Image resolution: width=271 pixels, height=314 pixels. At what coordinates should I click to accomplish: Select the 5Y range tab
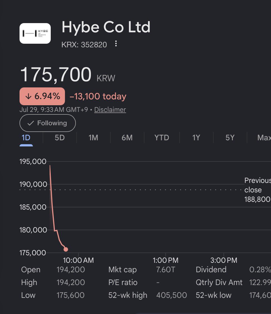(230, 138)
